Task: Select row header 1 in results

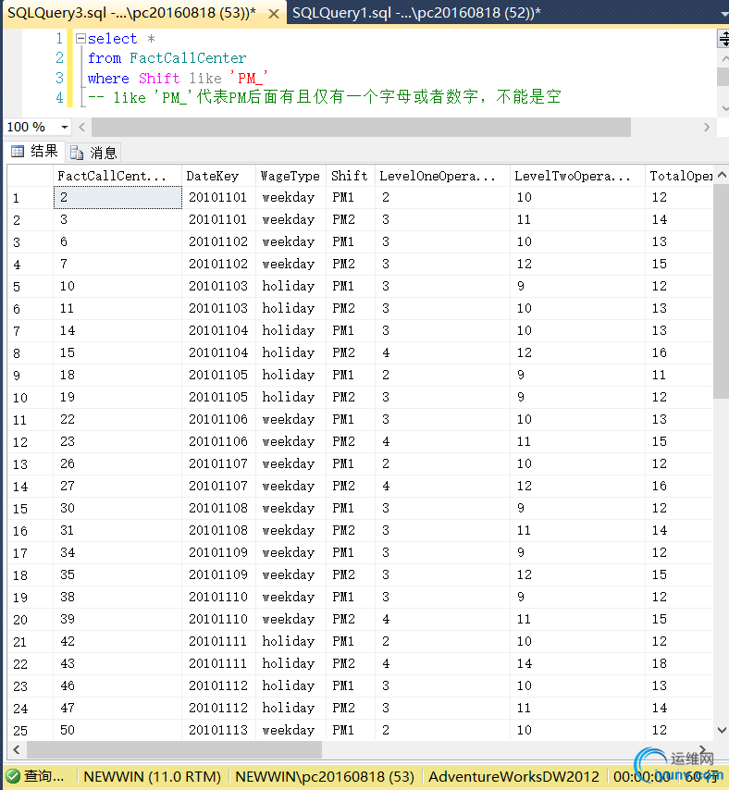Action: coord(31,198)
